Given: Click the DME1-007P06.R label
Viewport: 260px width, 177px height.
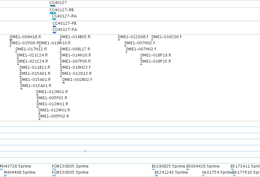Looking at the screenshot, I should coord(75,61).
